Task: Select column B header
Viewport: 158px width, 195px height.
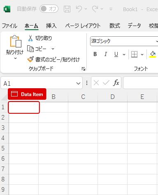Action: 53,97
